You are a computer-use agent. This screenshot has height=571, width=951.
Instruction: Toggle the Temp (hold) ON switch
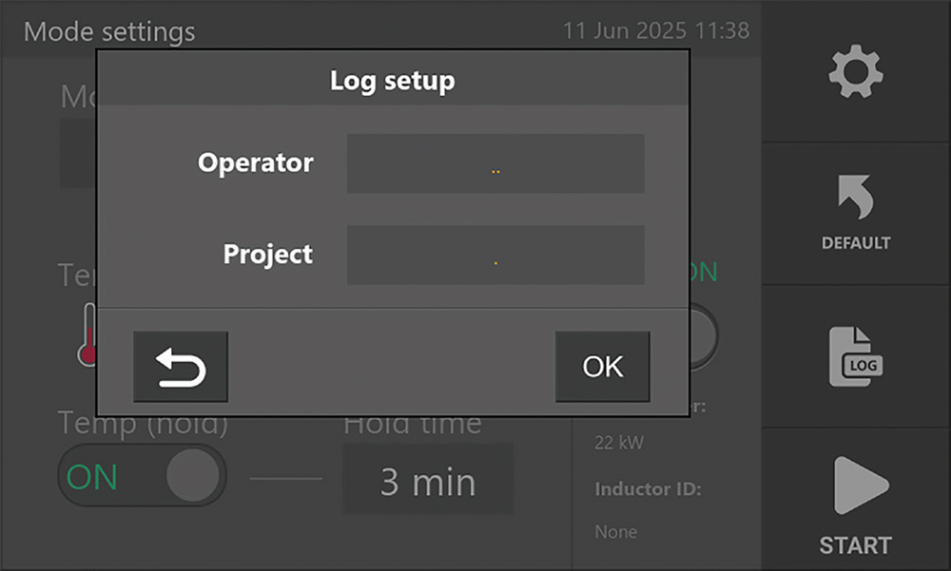(142, 475)
